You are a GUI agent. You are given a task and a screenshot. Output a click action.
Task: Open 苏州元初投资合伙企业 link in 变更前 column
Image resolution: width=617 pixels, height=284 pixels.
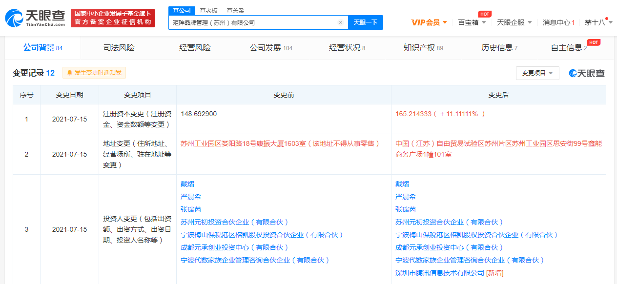point(235,222)
